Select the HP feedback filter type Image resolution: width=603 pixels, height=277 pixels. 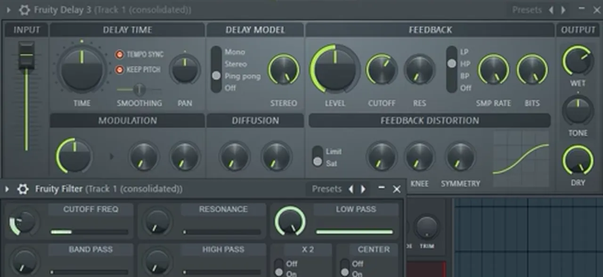465,64
